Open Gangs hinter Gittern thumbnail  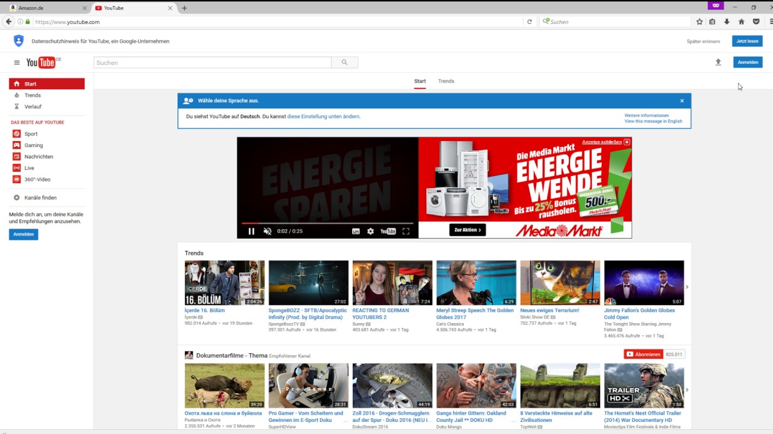tap(476, 385)
